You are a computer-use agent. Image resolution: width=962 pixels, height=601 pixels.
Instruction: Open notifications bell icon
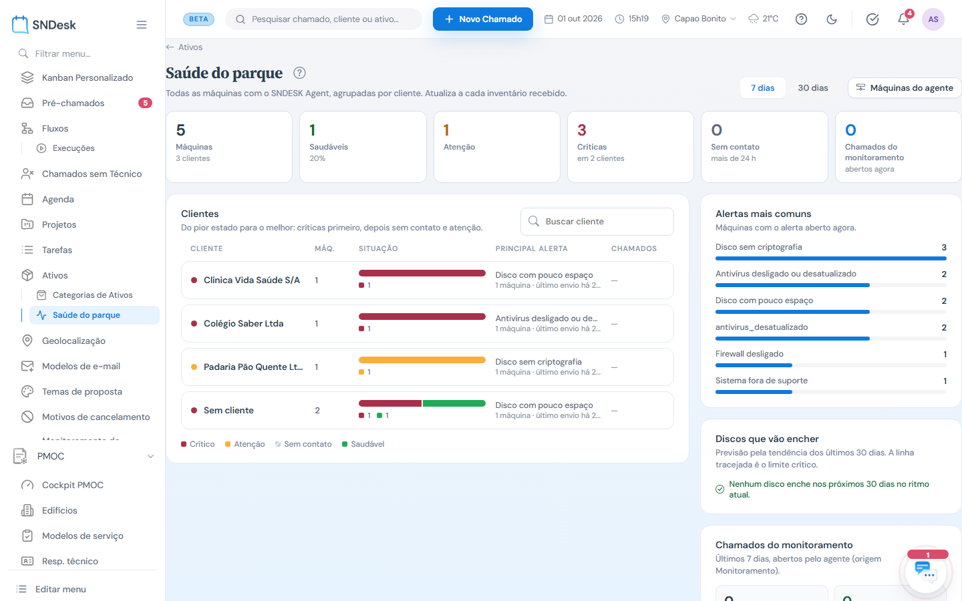(903, 19)
